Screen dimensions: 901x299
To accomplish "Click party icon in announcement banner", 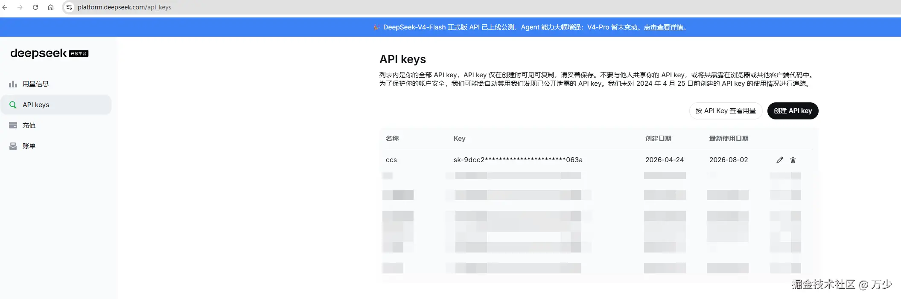I will coord(376,27).
